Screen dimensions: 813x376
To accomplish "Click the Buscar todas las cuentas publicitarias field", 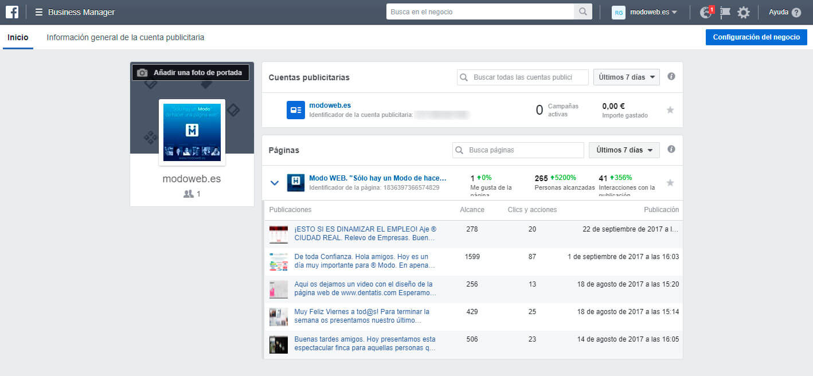I will (523, 77).
